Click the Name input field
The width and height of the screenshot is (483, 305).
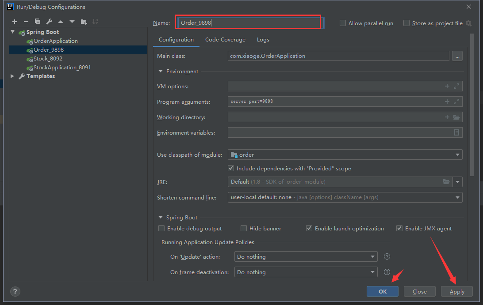pyautogui.click(x=250, y=23)
